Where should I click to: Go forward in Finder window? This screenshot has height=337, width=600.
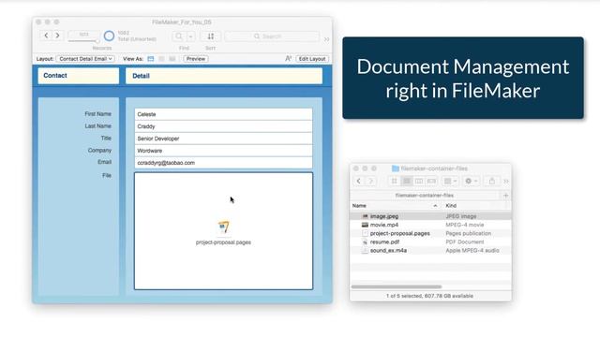click(x=370, y=181)
